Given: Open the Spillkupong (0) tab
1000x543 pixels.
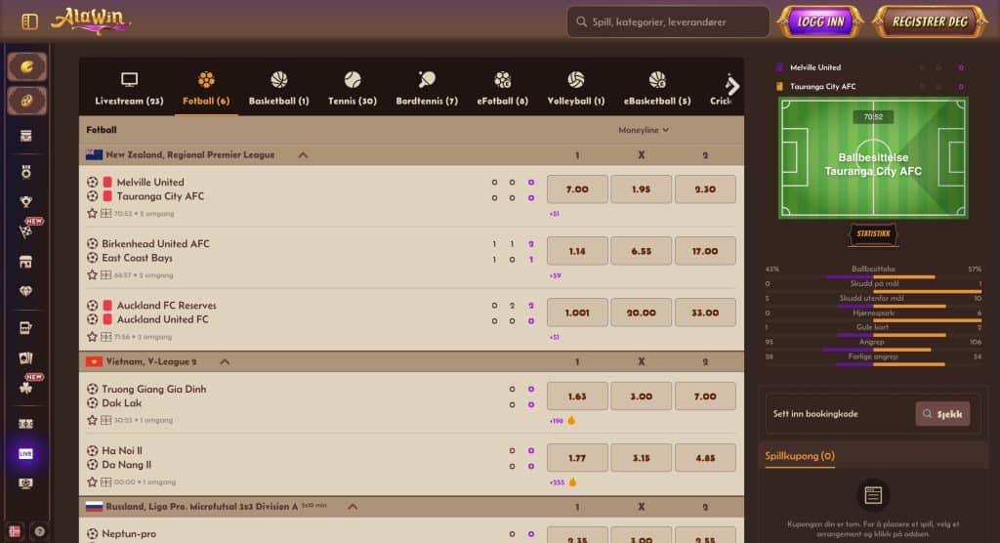Looking at the screenshot, I should 800,455.
